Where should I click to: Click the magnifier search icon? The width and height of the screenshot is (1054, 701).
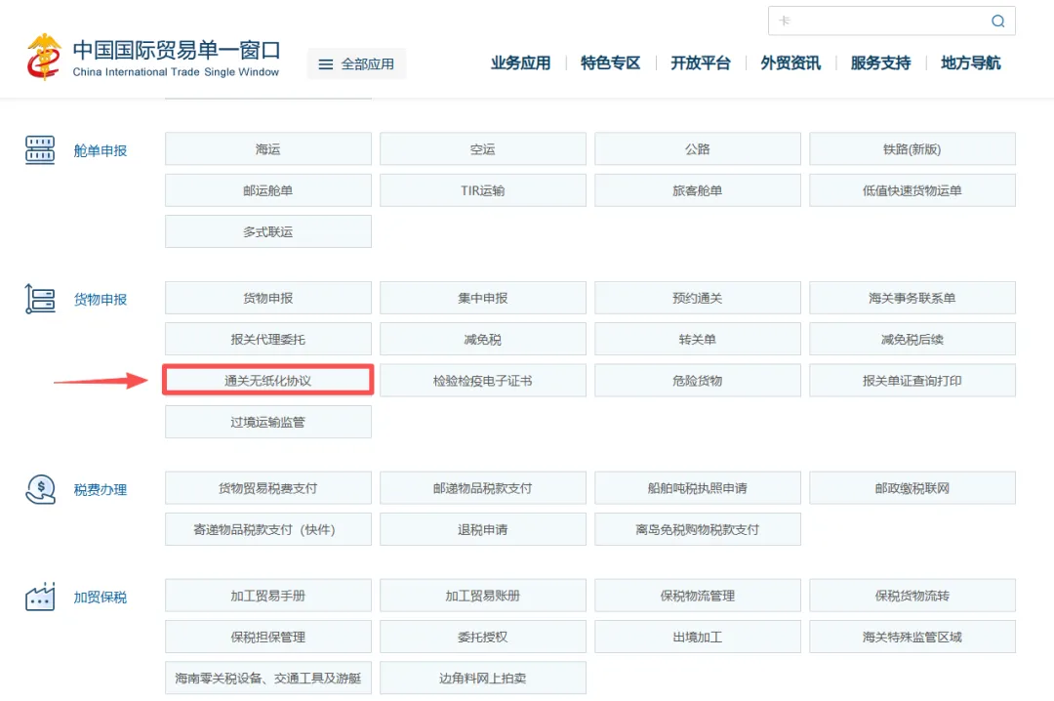tap(997, 21)
